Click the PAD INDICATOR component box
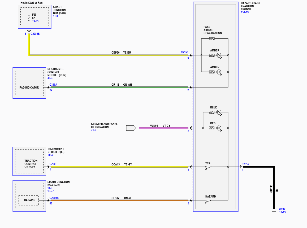This screenshot has height=228, width=307. pyautogui.click(x=29, y=87)
